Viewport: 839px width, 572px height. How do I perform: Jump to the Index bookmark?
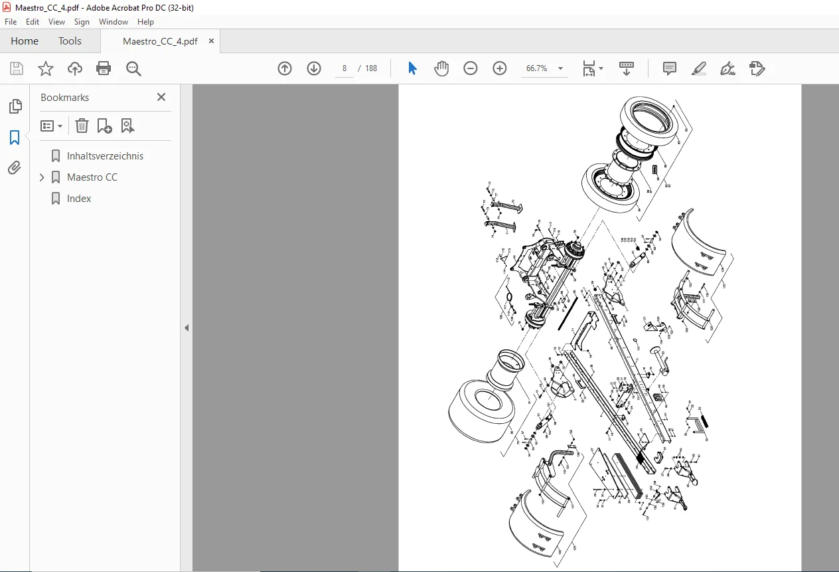79,199
